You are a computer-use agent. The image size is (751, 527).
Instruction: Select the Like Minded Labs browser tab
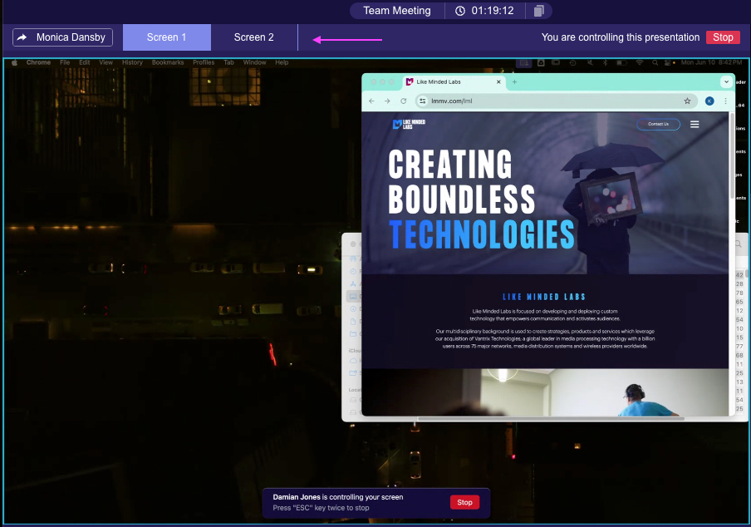coord(453,82)
